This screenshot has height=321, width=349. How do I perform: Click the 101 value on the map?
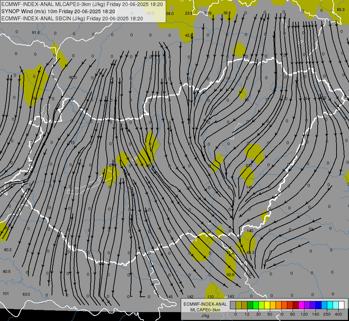point(6,294)
